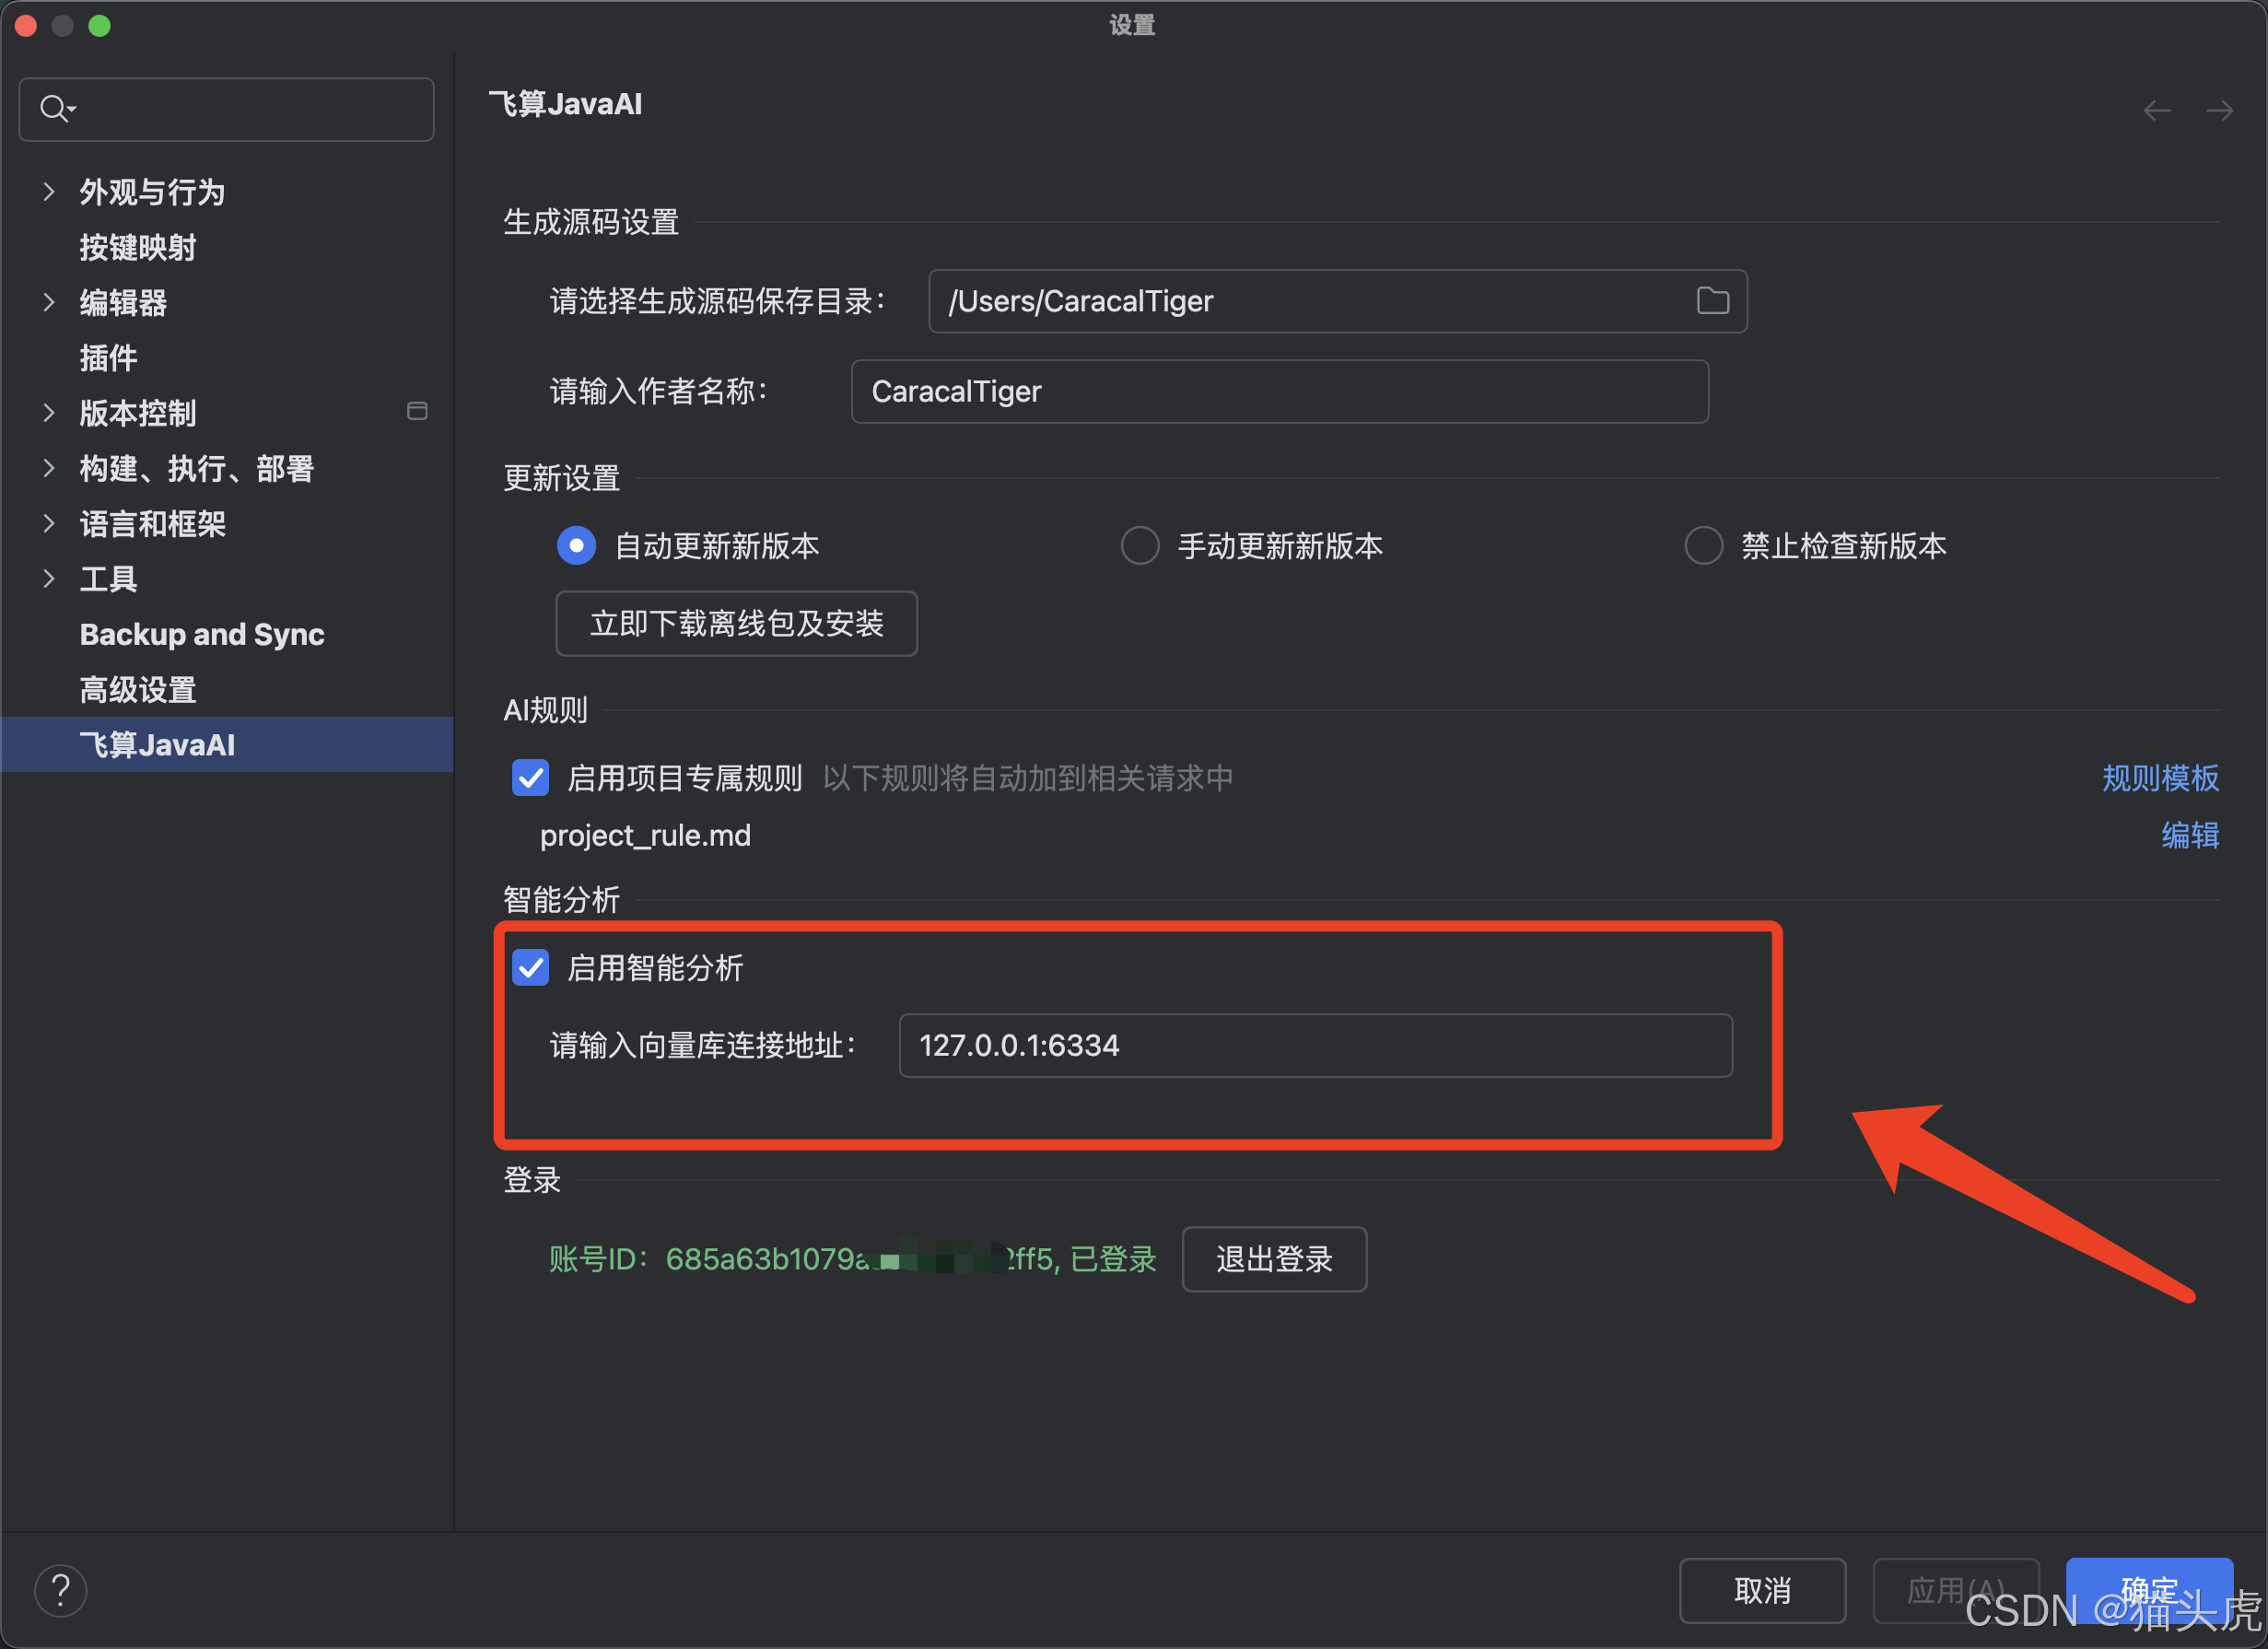Click 编辑 link for project_rule.md
The height and width of the screenshot is (1649, 2268).
pos(2190,836)
